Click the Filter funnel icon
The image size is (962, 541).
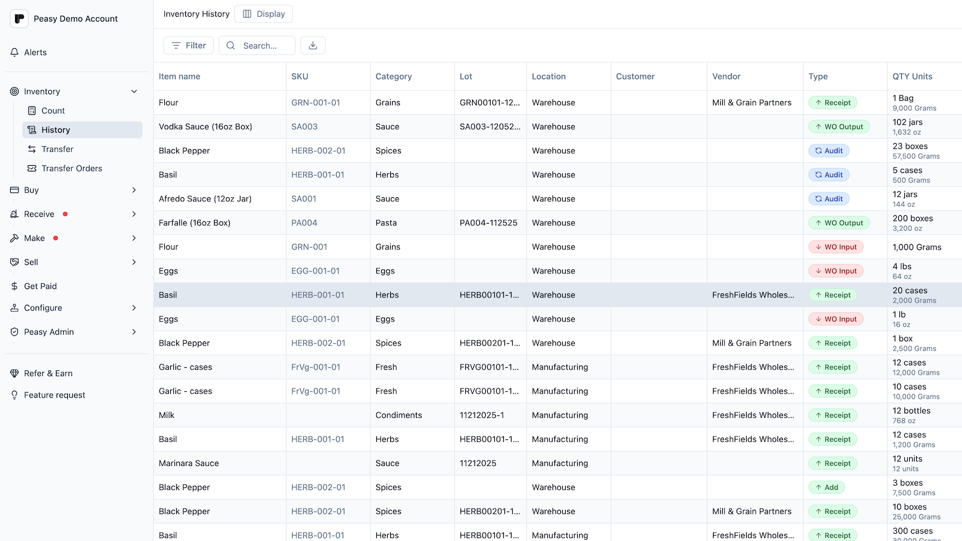[x=175, y=45]
